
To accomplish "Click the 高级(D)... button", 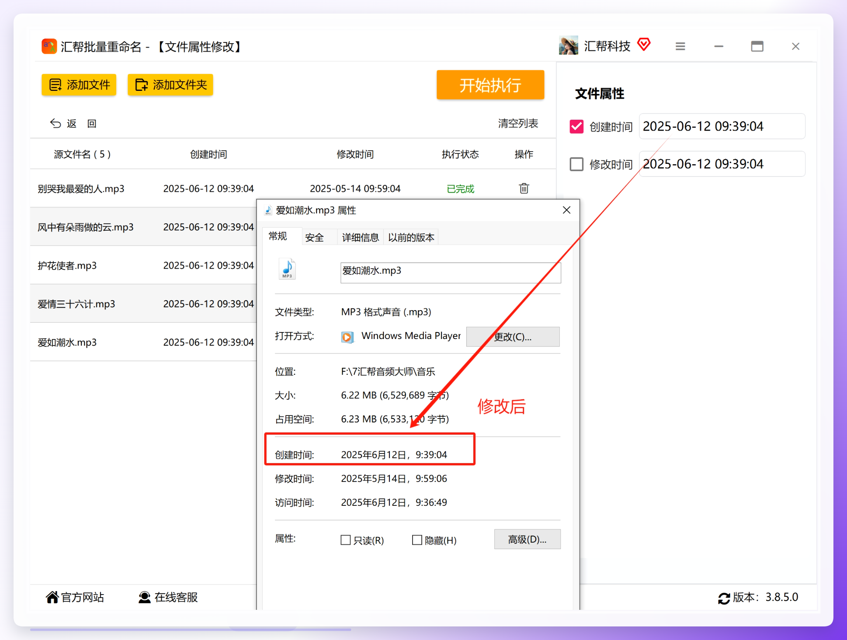I will [x=527, y=540].
